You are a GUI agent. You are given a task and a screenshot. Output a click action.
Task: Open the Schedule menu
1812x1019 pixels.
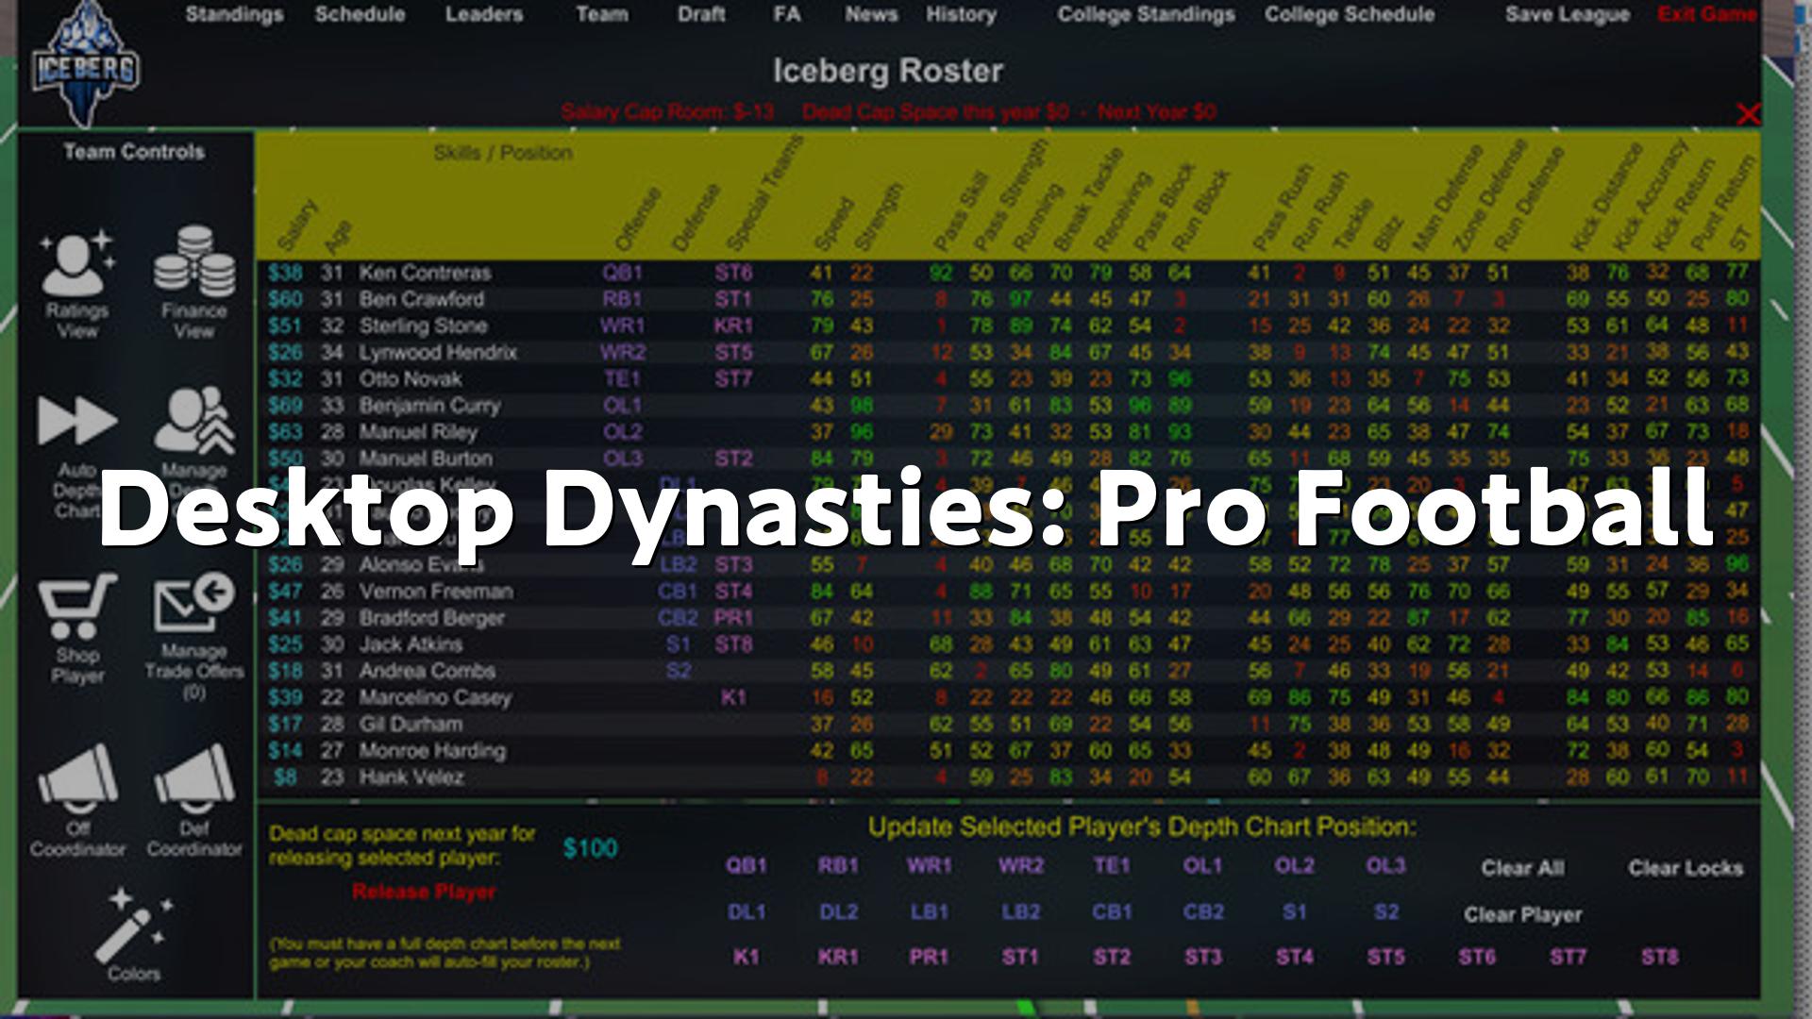coord(360,14)
